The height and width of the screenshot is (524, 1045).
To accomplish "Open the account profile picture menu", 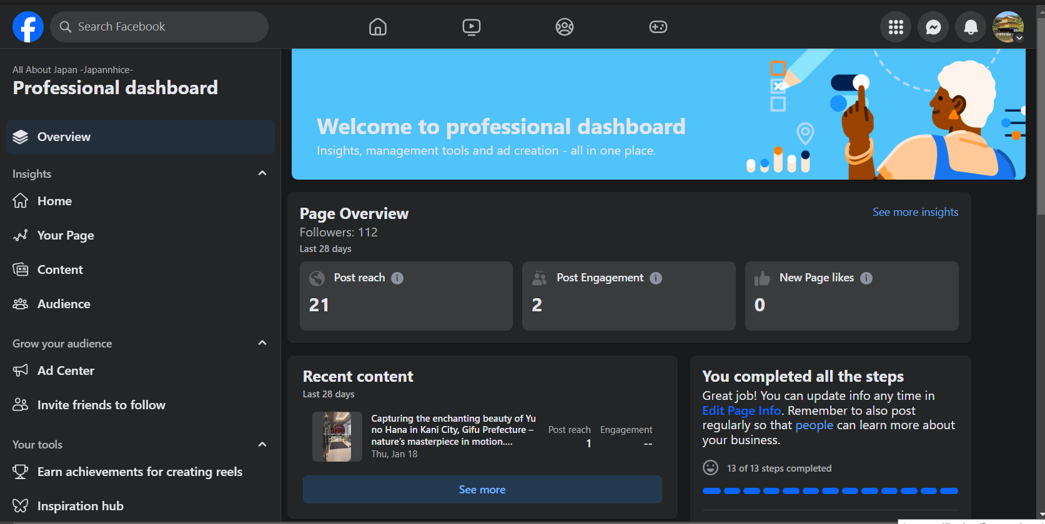I will click(1008, 27).
